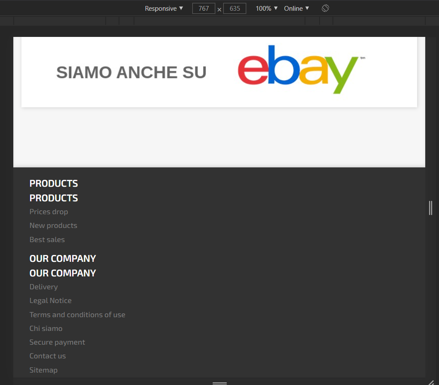Open the Secure payment link

[57, 342]
